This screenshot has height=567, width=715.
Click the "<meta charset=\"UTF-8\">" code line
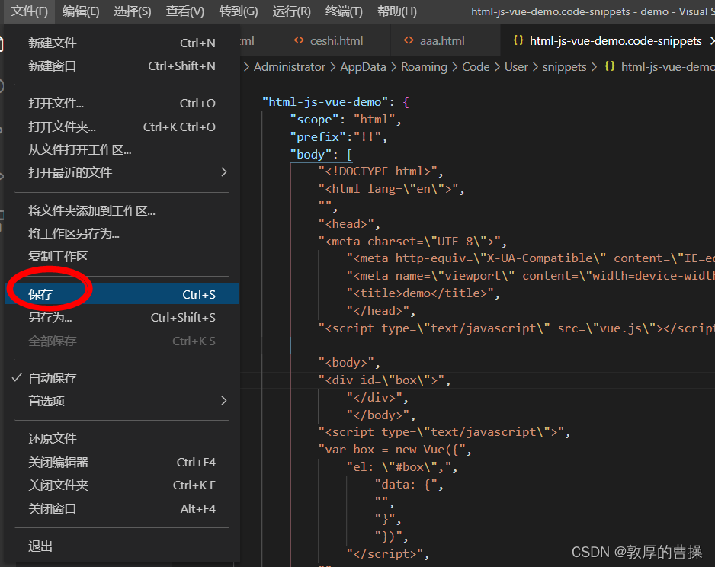point(412,241)
